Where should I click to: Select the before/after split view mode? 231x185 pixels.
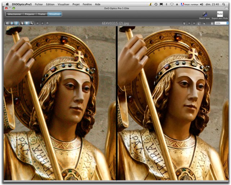(17, 23)
